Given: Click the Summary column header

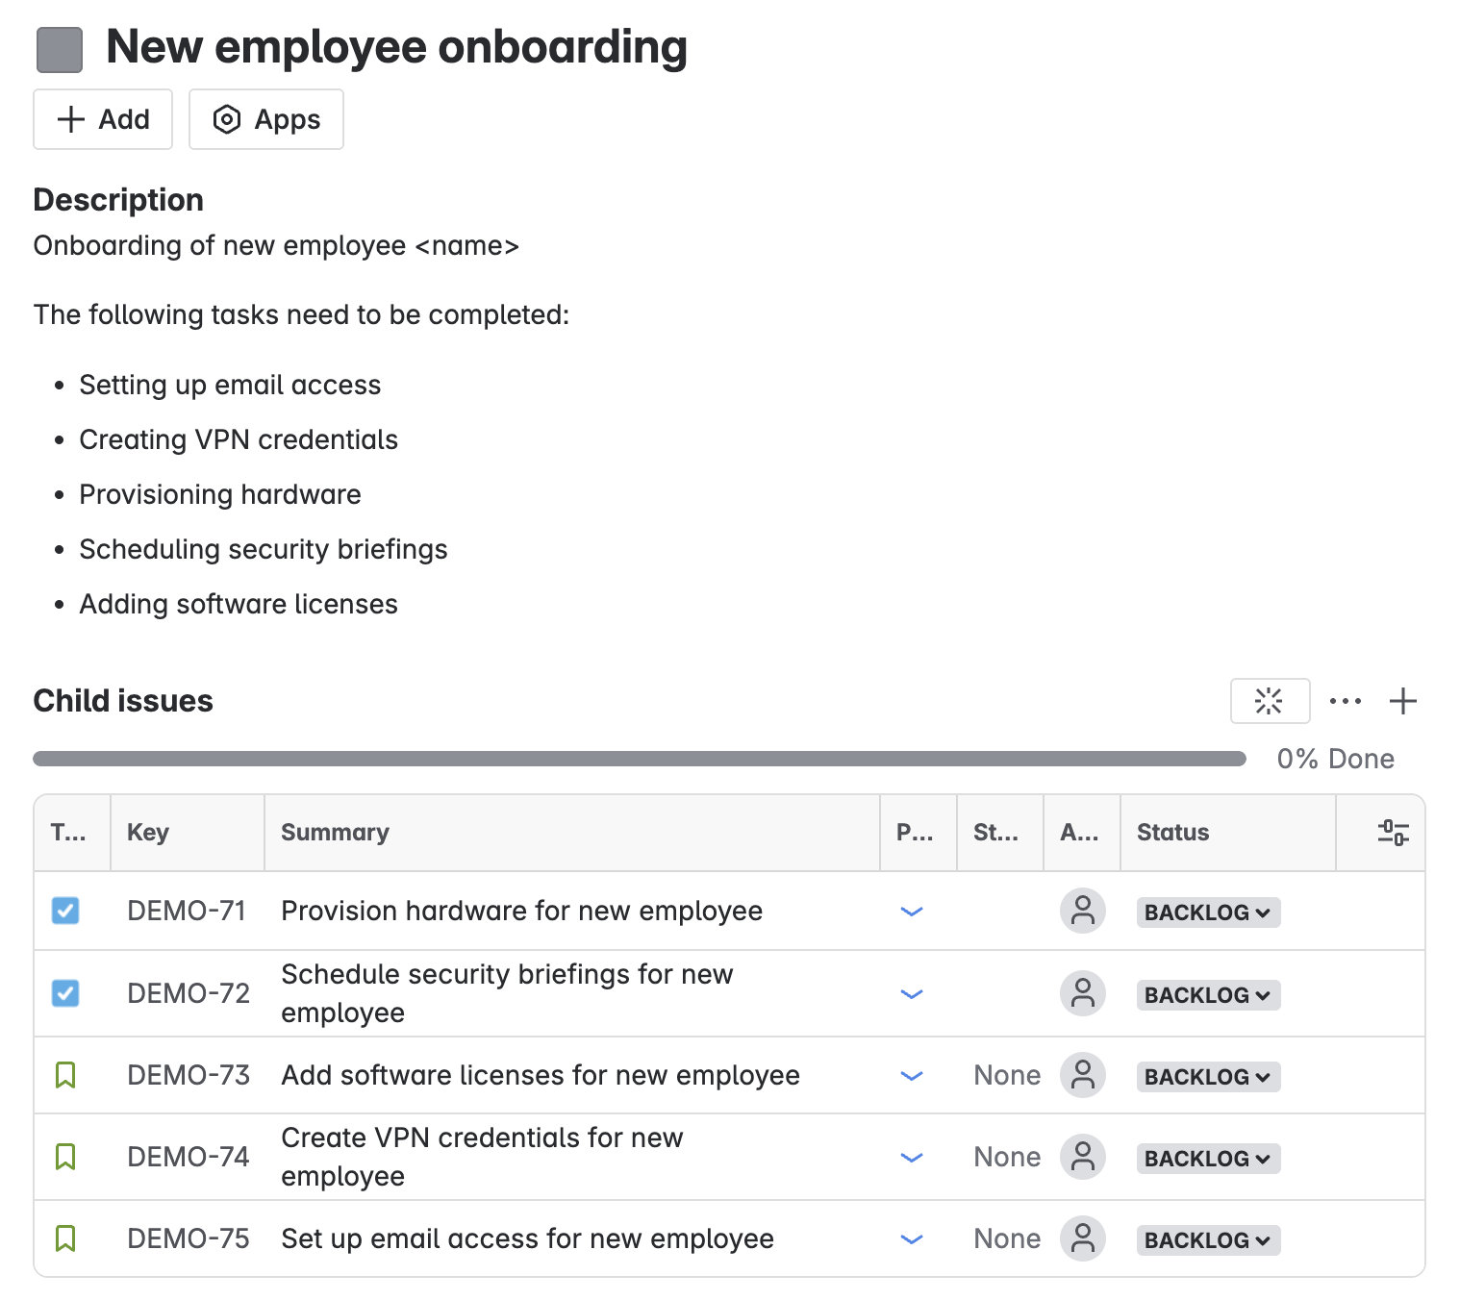Looking at the screenshot, I should (x=335, y=833).
